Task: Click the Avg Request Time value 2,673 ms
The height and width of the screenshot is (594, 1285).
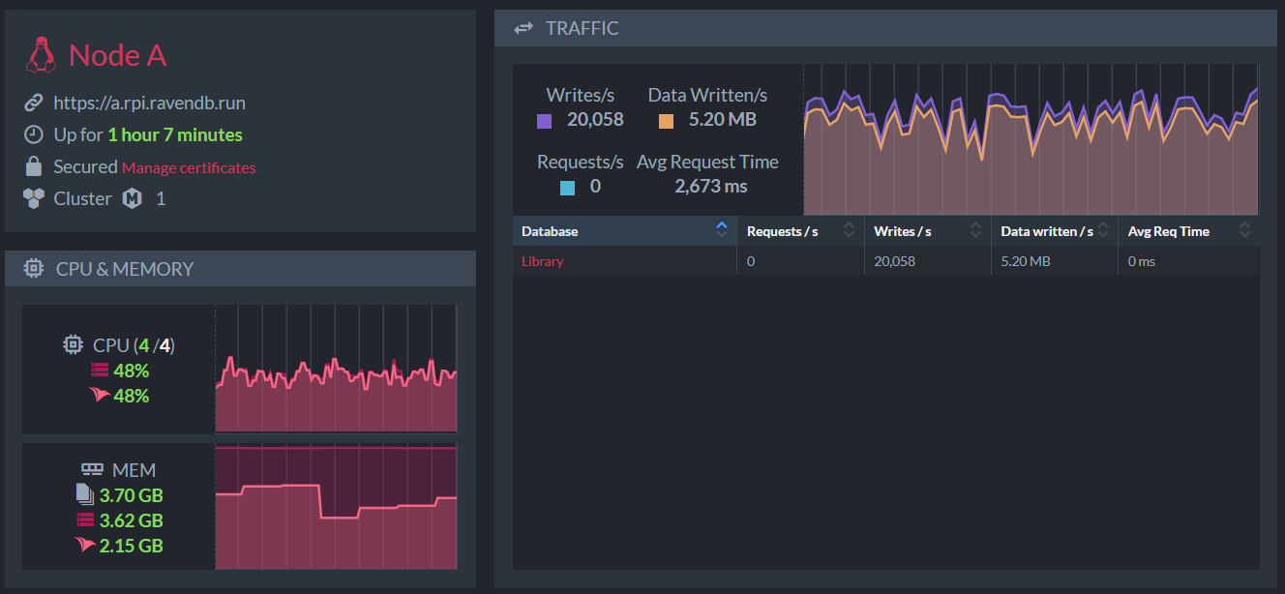Action: click(711, 186)
